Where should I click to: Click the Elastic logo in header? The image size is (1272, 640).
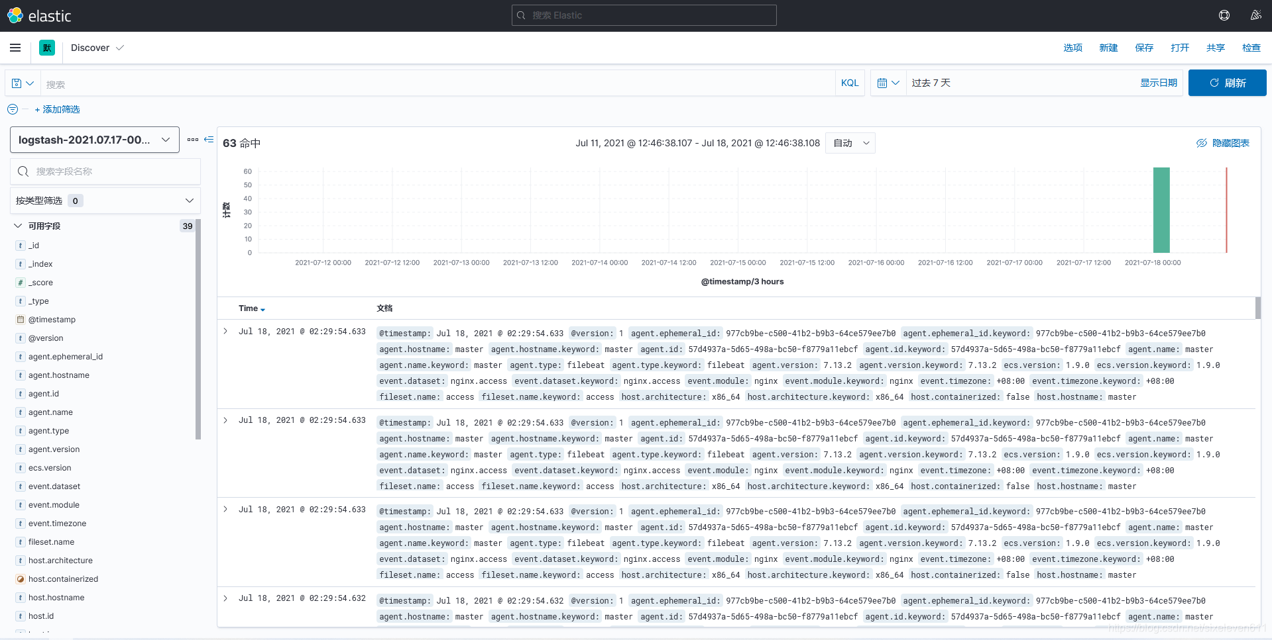[x=39, y=15]
